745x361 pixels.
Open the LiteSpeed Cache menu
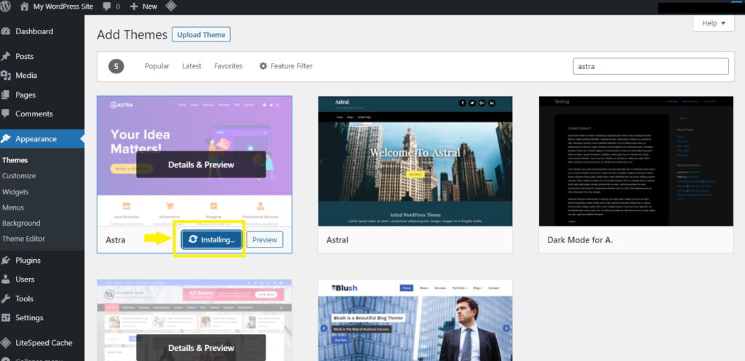[42, 343]
